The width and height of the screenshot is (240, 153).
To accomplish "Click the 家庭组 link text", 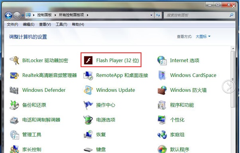I will (x=177, y=135).
